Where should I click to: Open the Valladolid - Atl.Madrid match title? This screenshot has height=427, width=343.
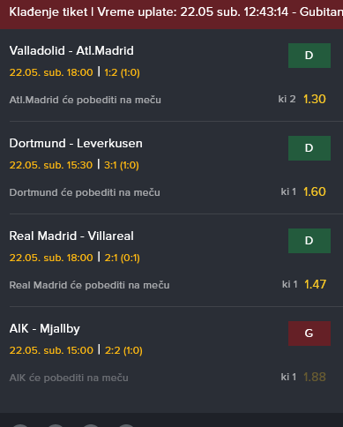coord(71,51)
